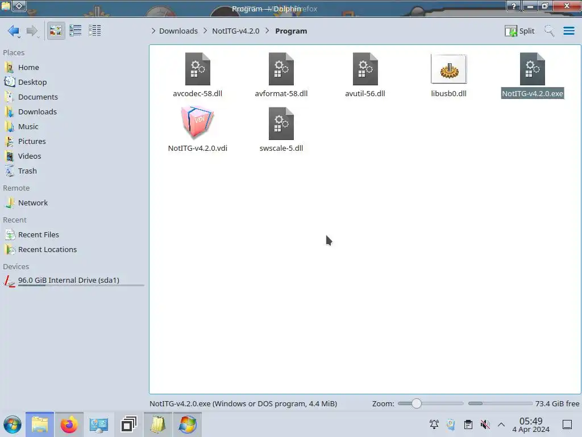Switch to Compact view mode
582x437 pixels.
(x=76, y=31)
